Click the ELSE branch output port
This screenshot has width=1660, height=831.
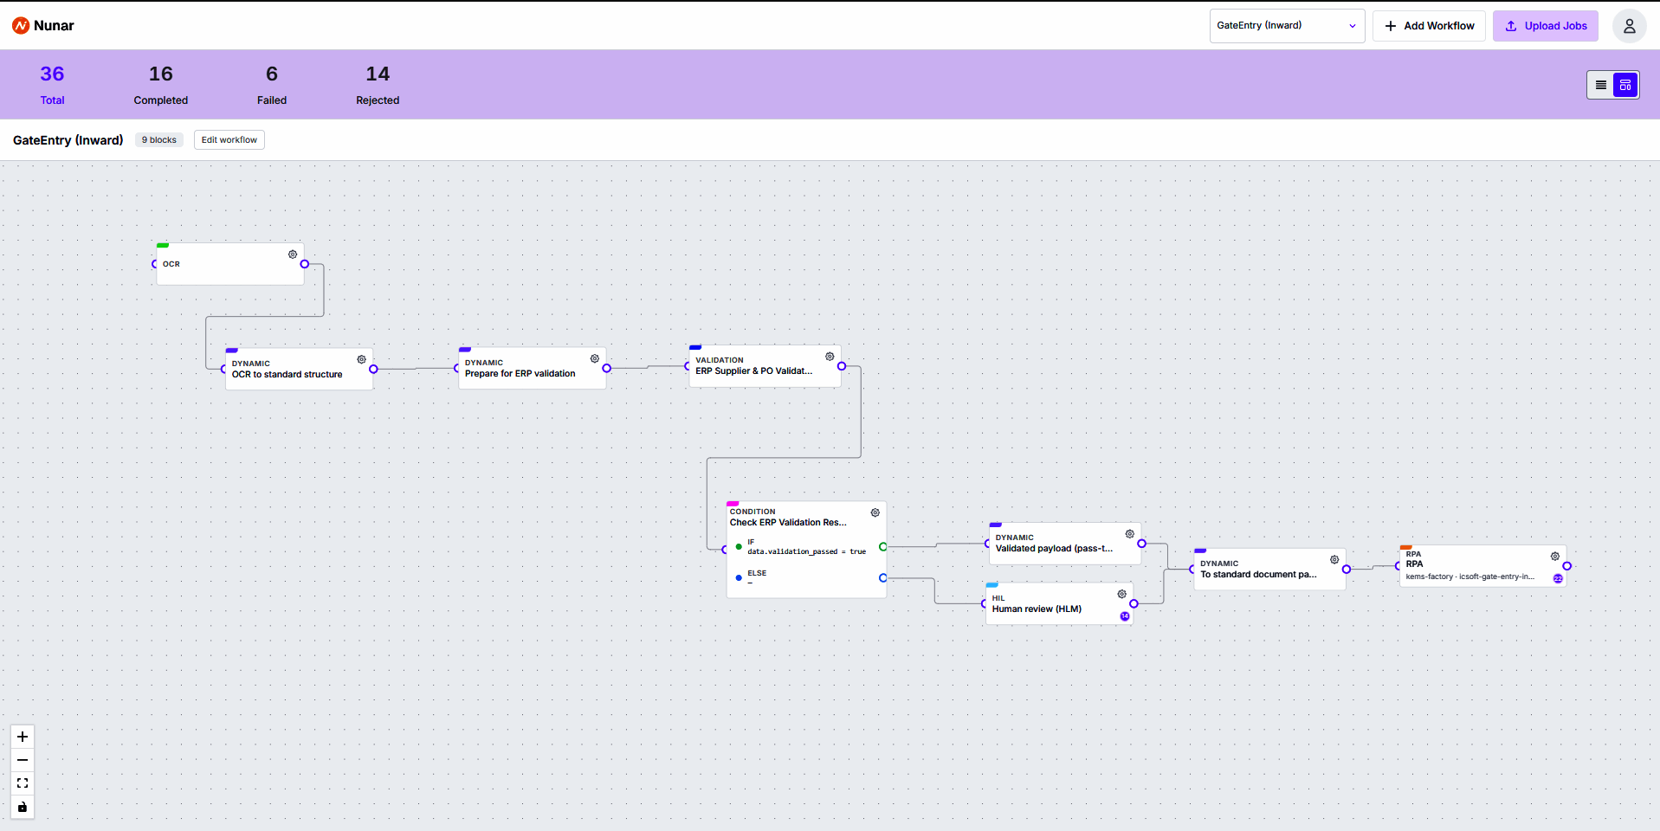[882, 578]
